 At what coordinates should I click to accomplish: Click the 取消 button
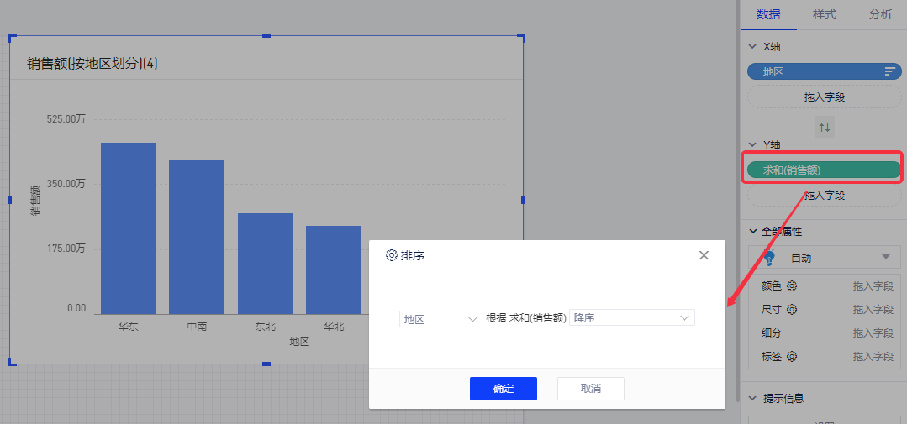(590, 389)
